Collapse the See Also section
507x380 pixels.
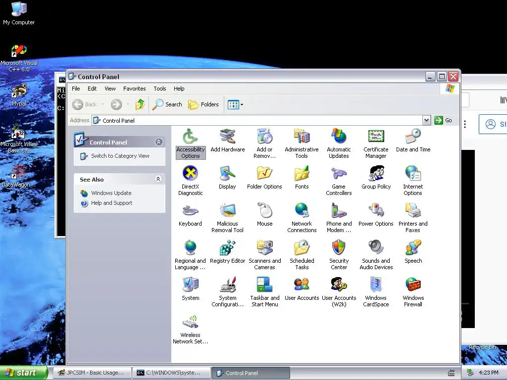pyautogui.click(x=158, y=179)
